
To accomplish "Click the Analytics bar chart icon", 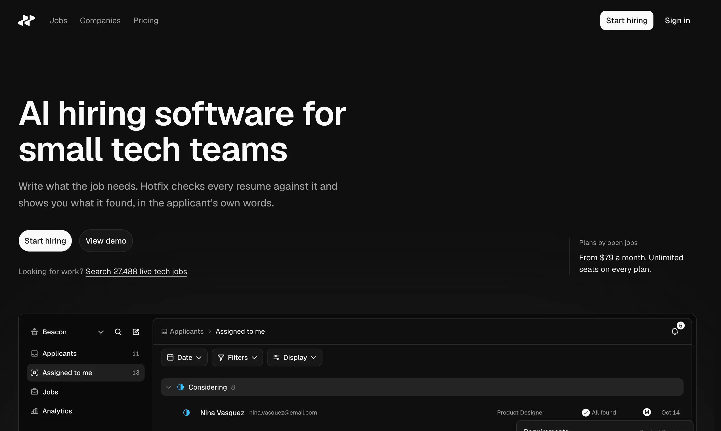I will click(34, 411).
